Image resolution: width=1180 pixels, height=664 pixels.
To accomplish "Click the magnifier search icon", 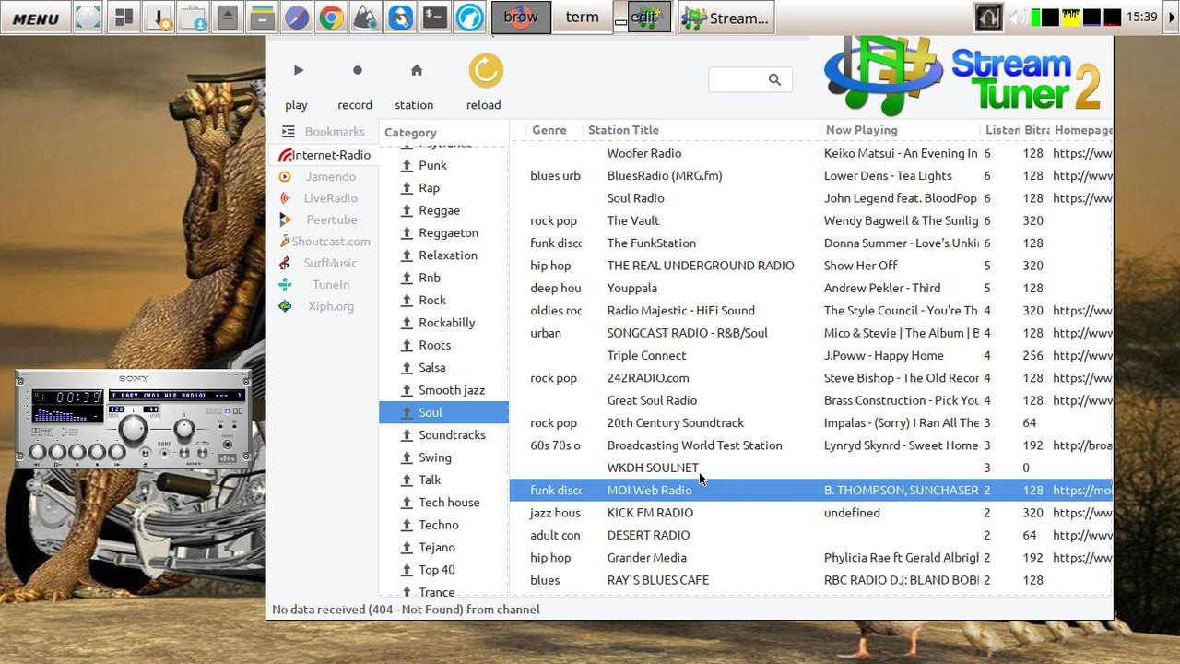I will click(x=775, y=79).
